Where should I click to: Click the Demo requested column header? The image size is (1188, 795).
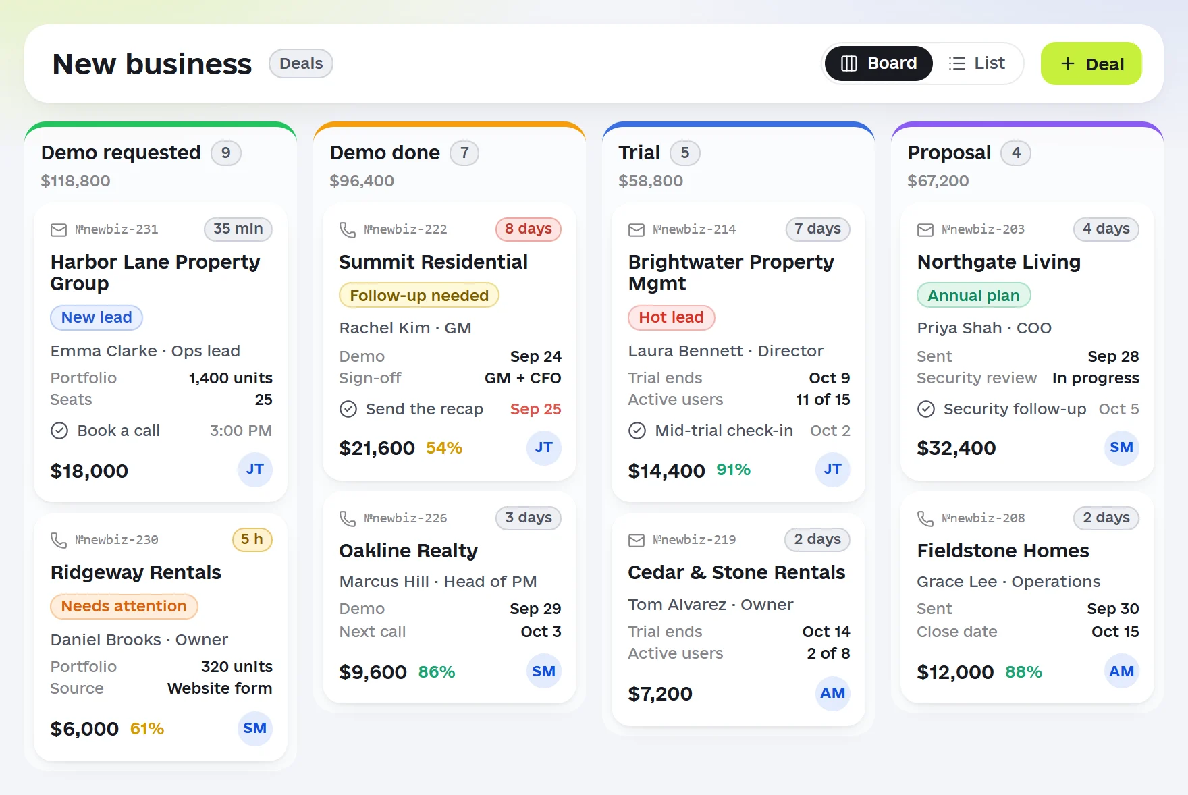click(x=121, y=153)
